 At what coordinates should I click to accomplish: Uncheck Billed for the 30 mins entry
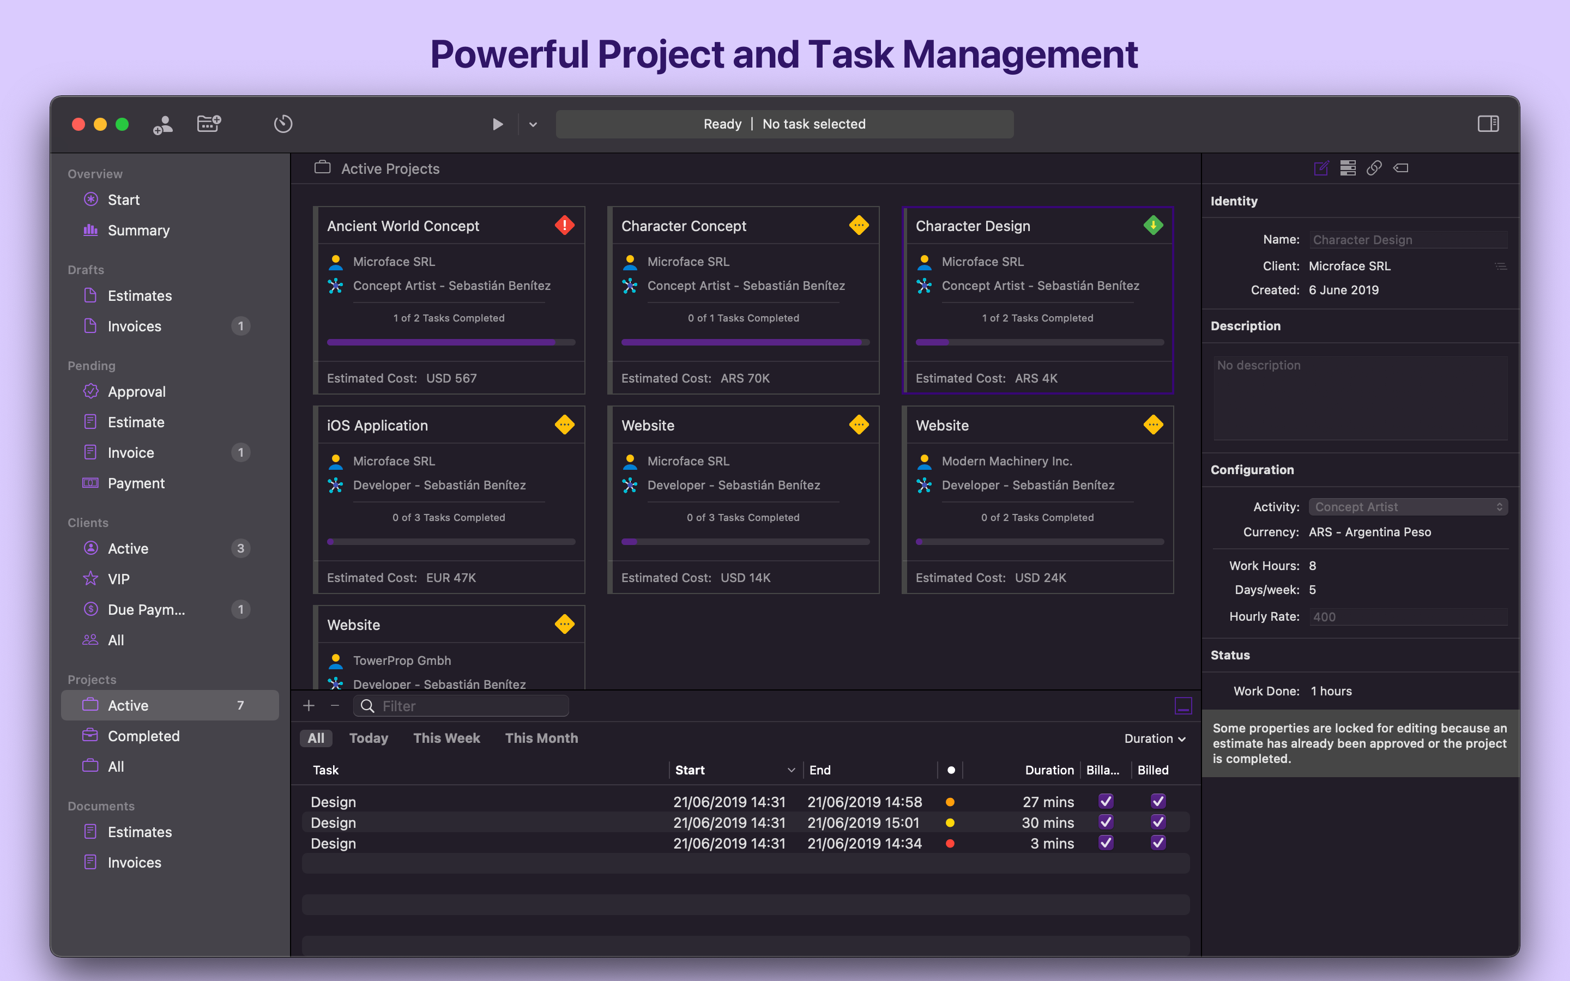tap(1158, 822)
